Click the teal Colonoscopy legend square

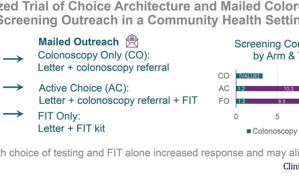[x=249, y=131]
